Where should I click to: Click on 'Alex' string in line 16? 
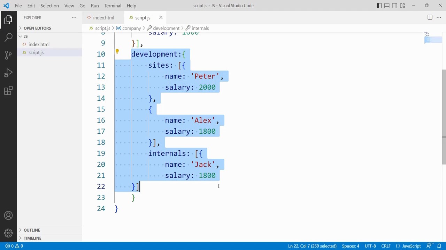203,120
